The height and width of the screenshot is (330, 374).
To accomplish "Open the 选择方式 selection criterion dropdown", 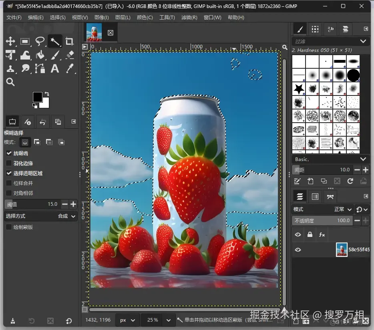I will 41,216.
